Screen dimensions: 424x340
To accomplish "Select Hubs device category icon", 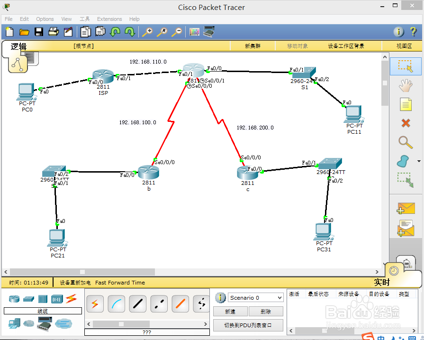I will point(43,299).
